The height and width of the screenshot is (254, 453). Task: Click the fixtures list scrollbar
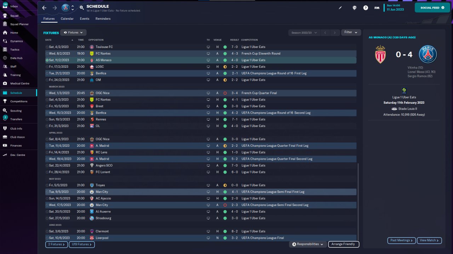(358, 202)
